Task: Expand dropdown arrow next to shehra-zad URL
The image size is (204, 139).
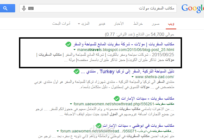Action: tap(133, 77)
